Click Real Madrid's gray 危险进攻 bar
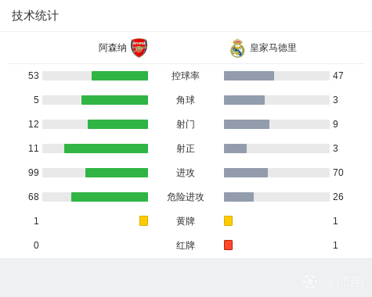The image size is (372, 297). pos(239,197)
